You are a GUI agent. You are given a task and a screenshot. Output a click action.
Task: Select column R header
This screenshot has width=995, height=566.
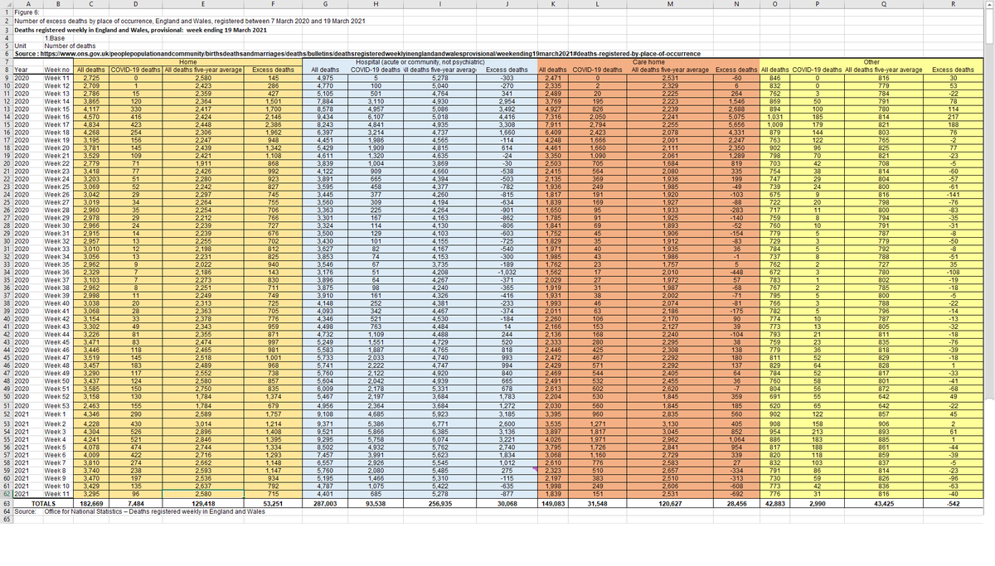952,4
